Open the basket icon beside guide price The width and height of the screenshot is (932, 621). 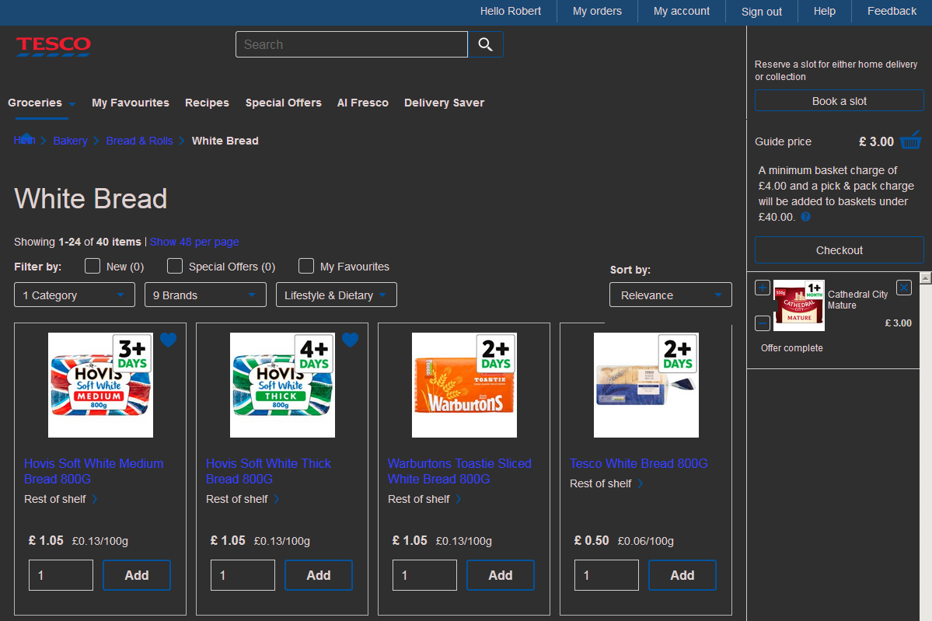(910, 141)
